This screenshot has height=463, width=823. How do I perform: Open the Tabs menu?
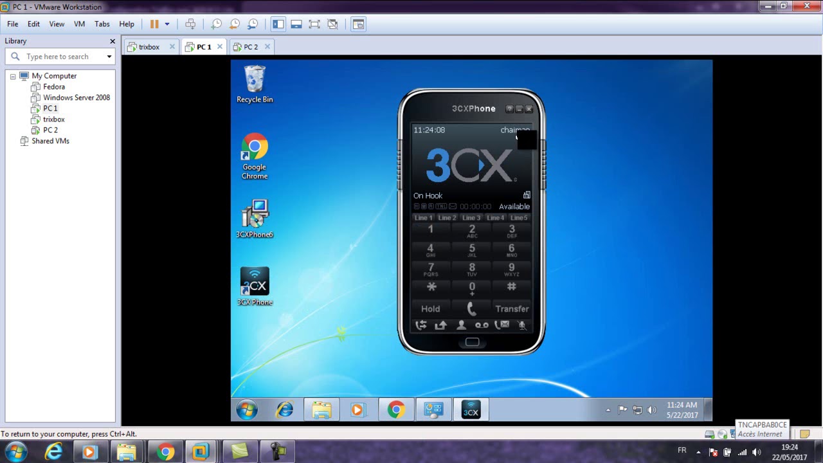click(102, 24)
